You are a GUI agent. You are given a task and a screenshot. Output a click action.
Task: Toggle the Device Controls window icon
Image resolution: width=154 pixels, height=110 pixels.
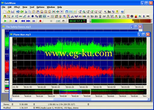(x=63, y=21)
